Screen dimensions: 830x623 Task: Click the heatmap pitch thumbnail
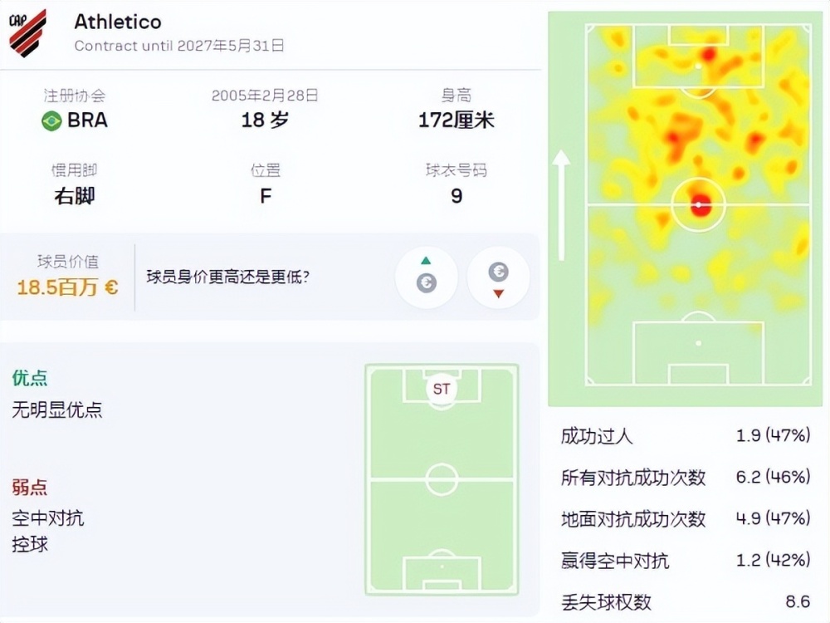[685, 208]
